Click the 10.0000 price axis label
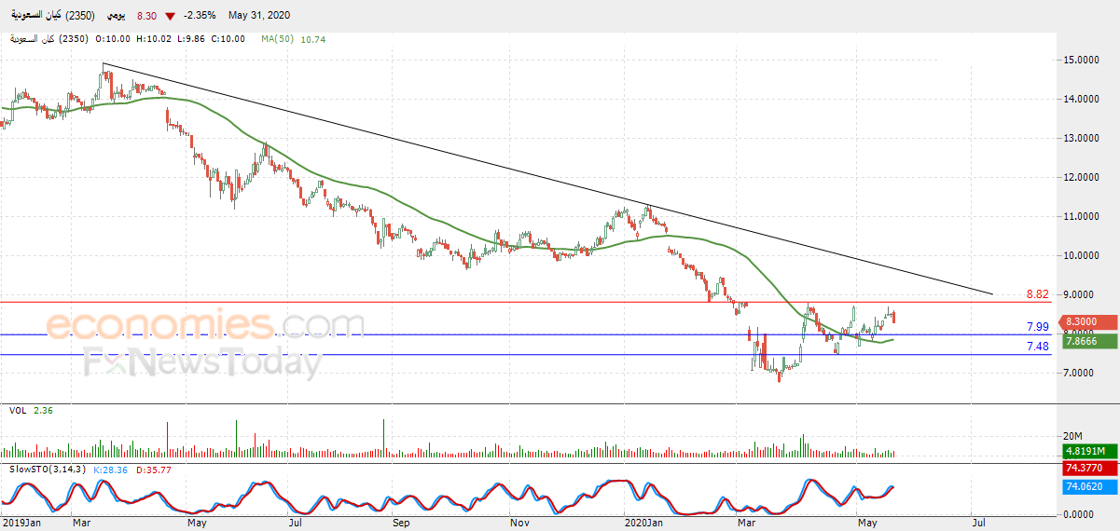The image size is (1120, 531). [1081, 255]
